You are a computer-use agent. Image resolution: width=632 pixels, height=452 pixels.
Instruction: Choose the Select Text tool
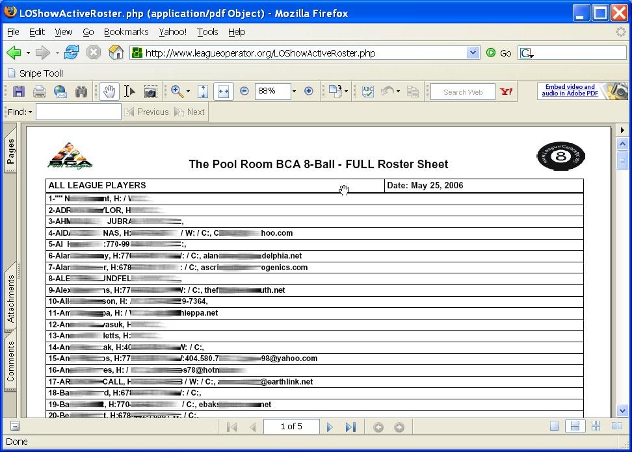[x=129, y=92]
